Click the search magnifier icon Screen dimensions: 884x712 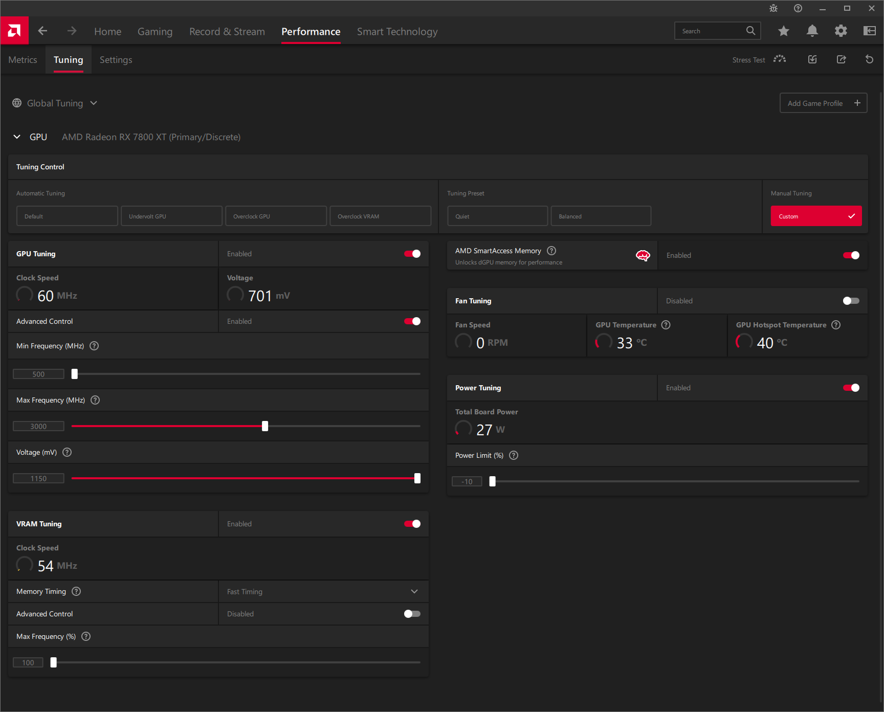point(750,31)
